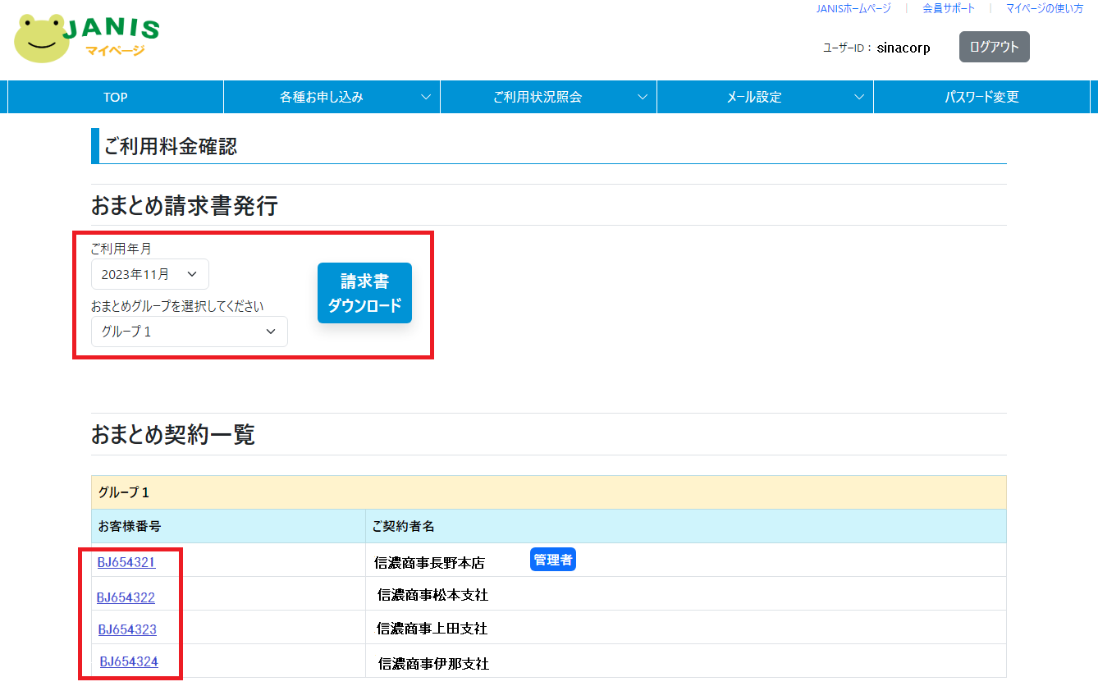Image resolution: width=1098 pixels, height=700 pixels.
Task: Open the マイページの使い方 link
Action: coord(1045,8)
